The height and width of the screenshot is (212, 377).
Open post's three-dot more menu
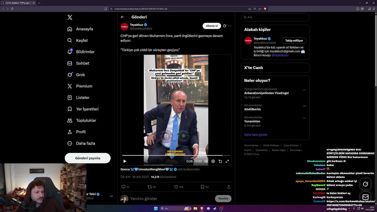(230, 26)
